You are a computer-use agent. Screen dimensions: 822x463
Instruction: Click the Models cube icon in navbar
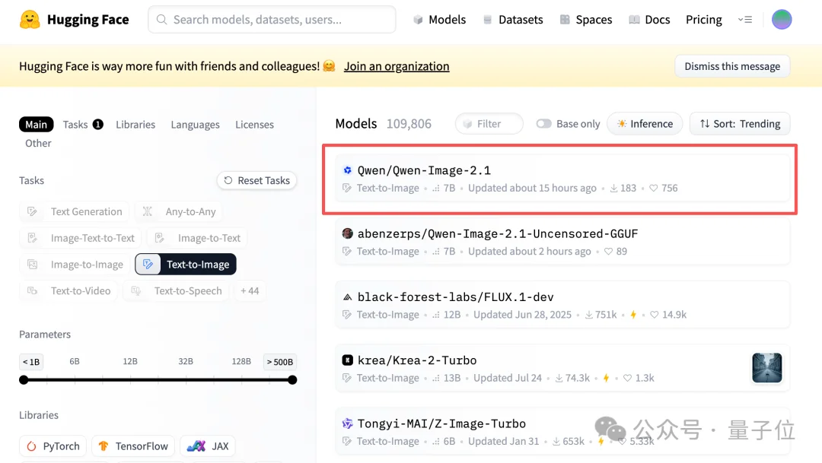pyautogui.click(x=418, y=20)
